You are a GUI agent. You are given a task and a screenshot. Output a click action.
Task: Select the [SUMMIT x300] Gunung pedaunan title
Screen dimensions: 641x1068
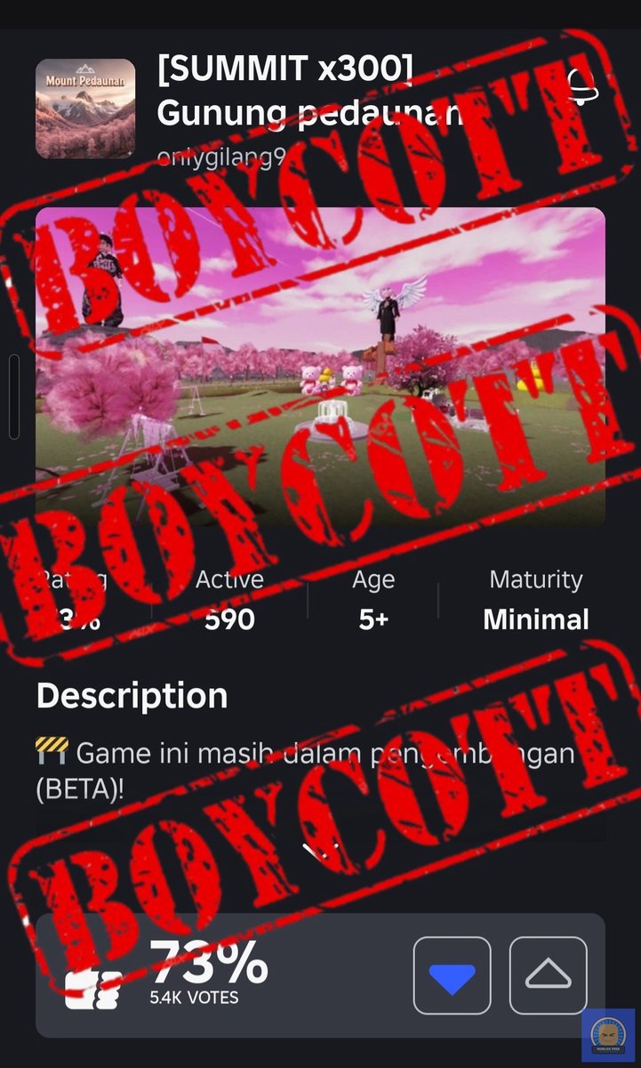pyautogui.click(x=310, y=91)
